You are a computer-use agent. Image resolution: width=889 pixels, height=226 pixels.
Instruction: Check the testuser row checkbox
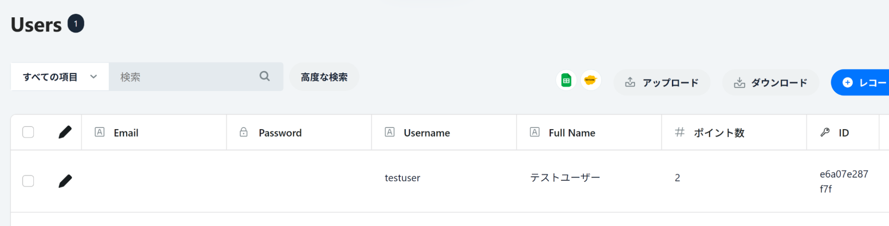(x=28, y=181)
